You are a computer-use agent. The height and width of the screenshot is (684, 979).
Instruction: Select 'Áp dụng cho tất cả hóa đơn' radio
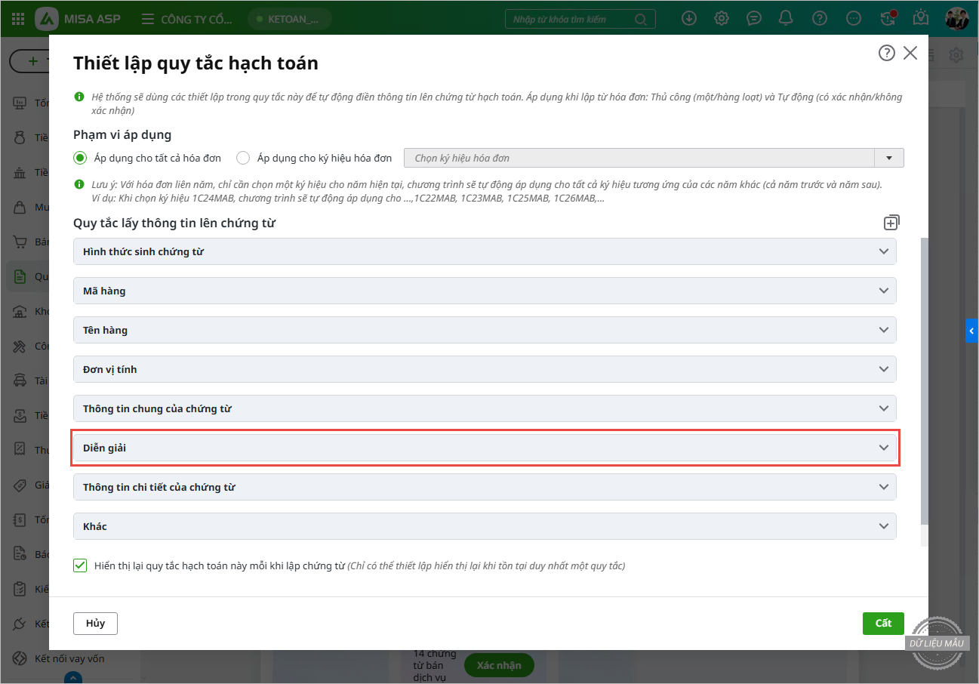click(79, 158)
